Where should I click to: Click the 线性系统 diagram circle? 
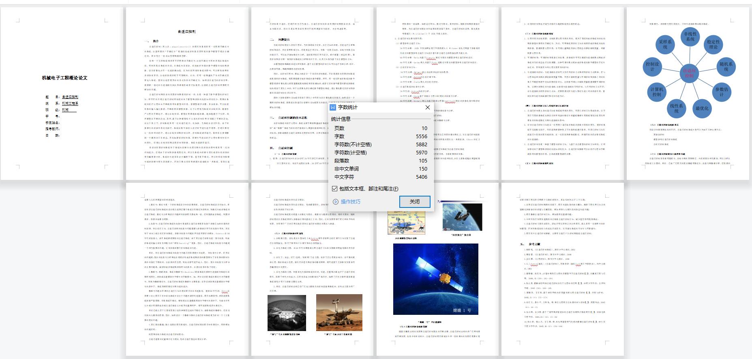point(676,108)
